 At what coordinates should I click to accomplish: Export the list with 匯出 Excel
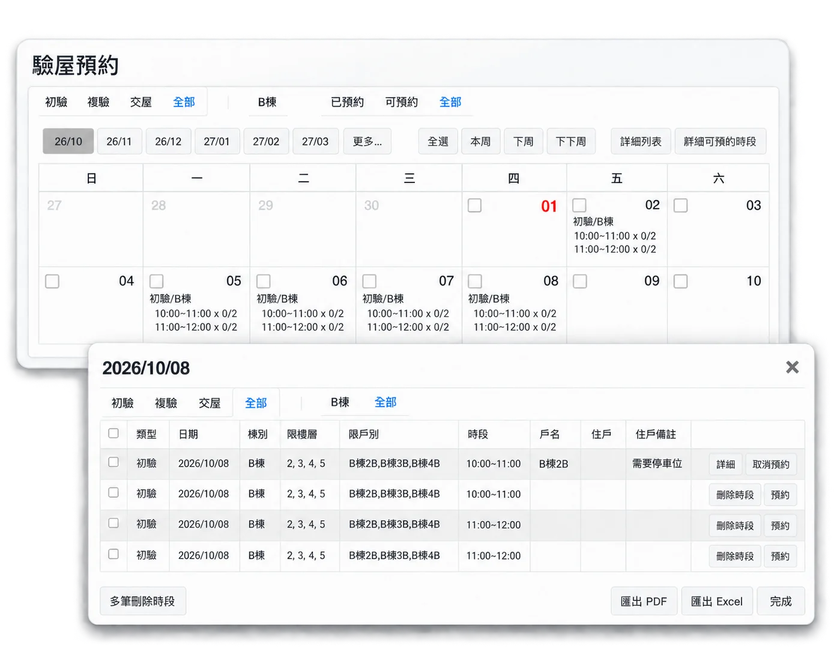click(717, 601)
